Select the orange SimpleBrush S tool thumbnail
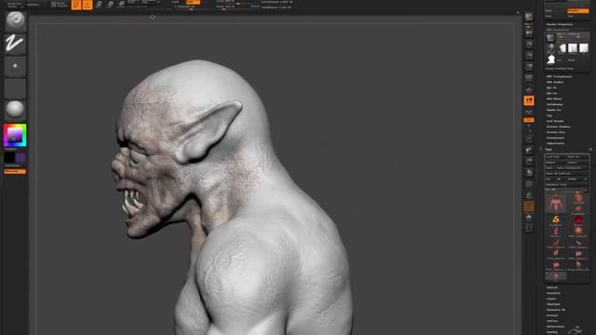This screenshot has height=335, width=596. 556,220
